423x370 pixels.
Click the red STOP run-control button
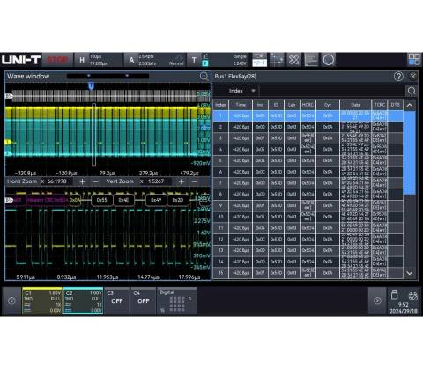tap(58, 60)
